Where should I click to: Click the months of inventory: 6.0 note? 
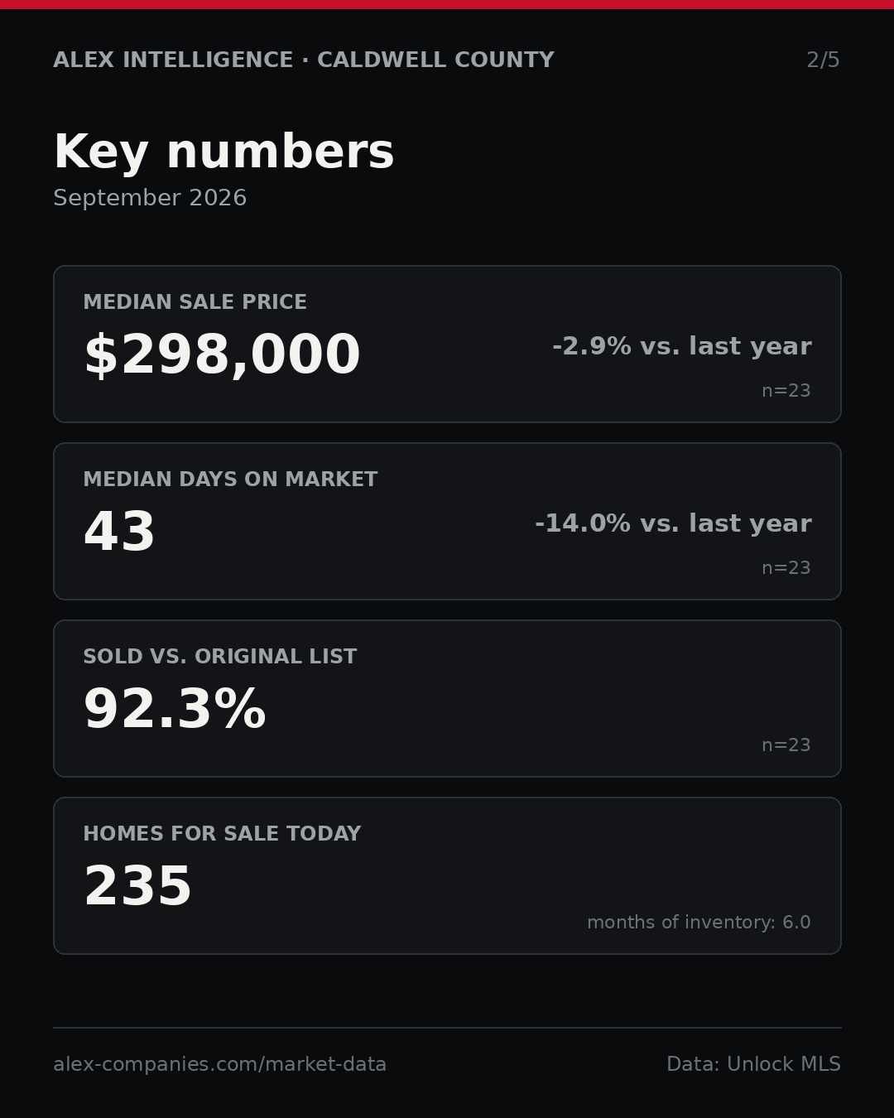point(699,923)
